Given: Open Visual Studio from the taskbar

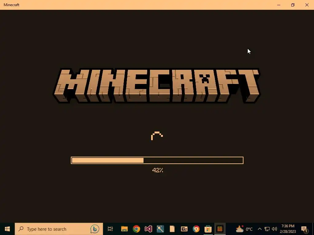Looking at the screenshot, I should [148, 229].
